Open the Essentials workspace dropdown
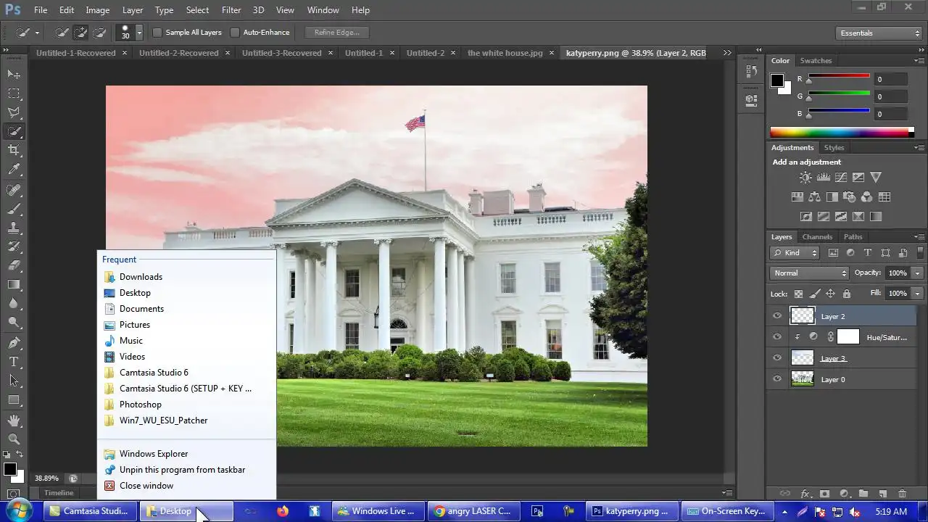Image resolution: width=928 pixels, height=522 pixels. 878,33
